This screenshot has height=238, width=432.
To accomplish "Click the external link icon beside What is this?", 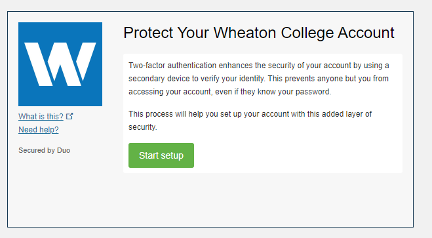I will pyautogui.click(x=69, y=116).
